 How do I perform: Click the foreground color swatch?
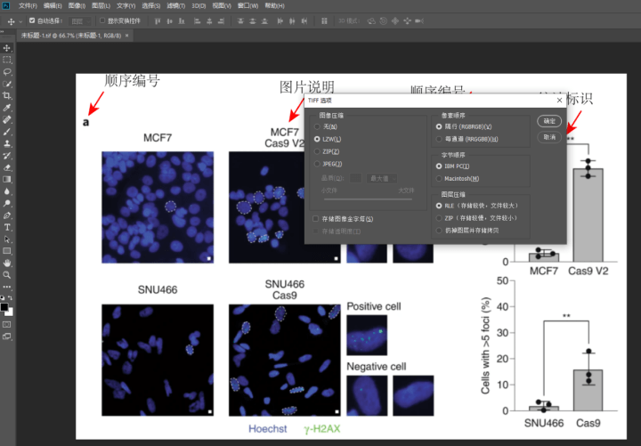(x=4, y=307)
